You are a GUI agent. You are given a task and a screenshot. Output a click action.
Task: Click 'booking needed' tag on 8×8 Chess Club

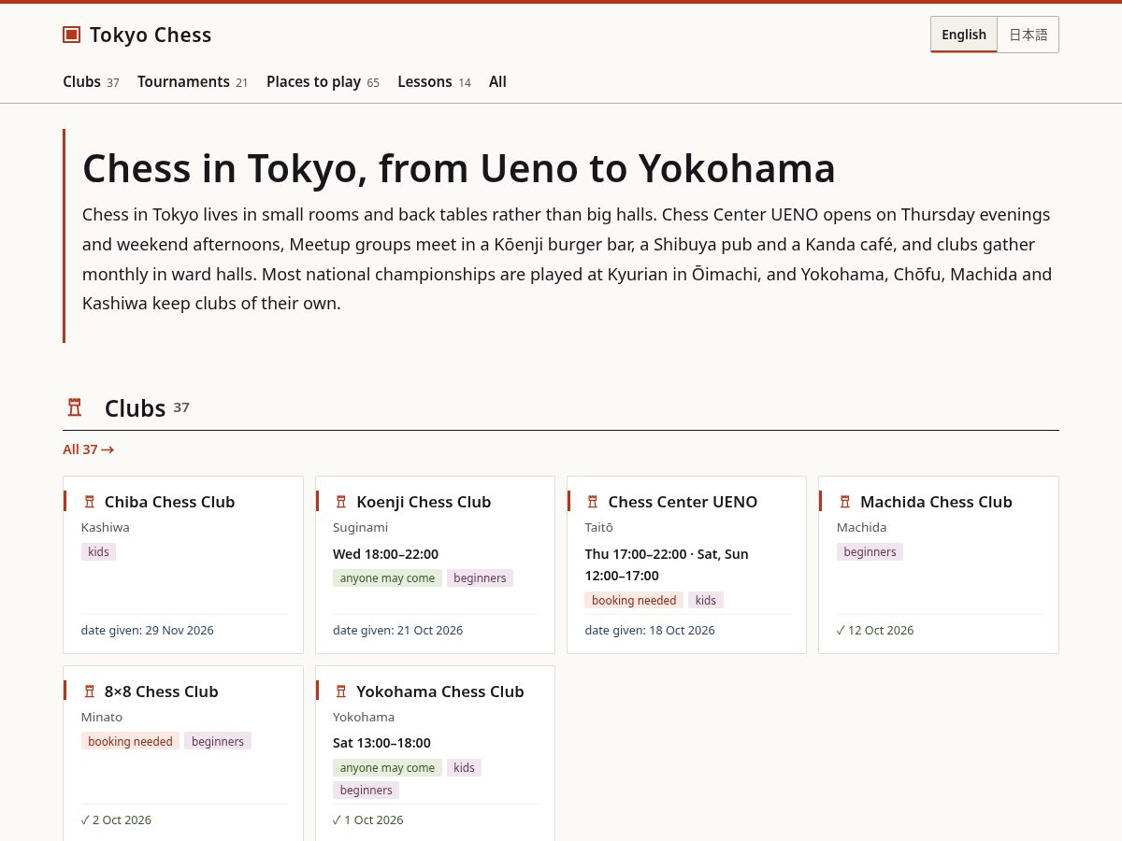130,742
